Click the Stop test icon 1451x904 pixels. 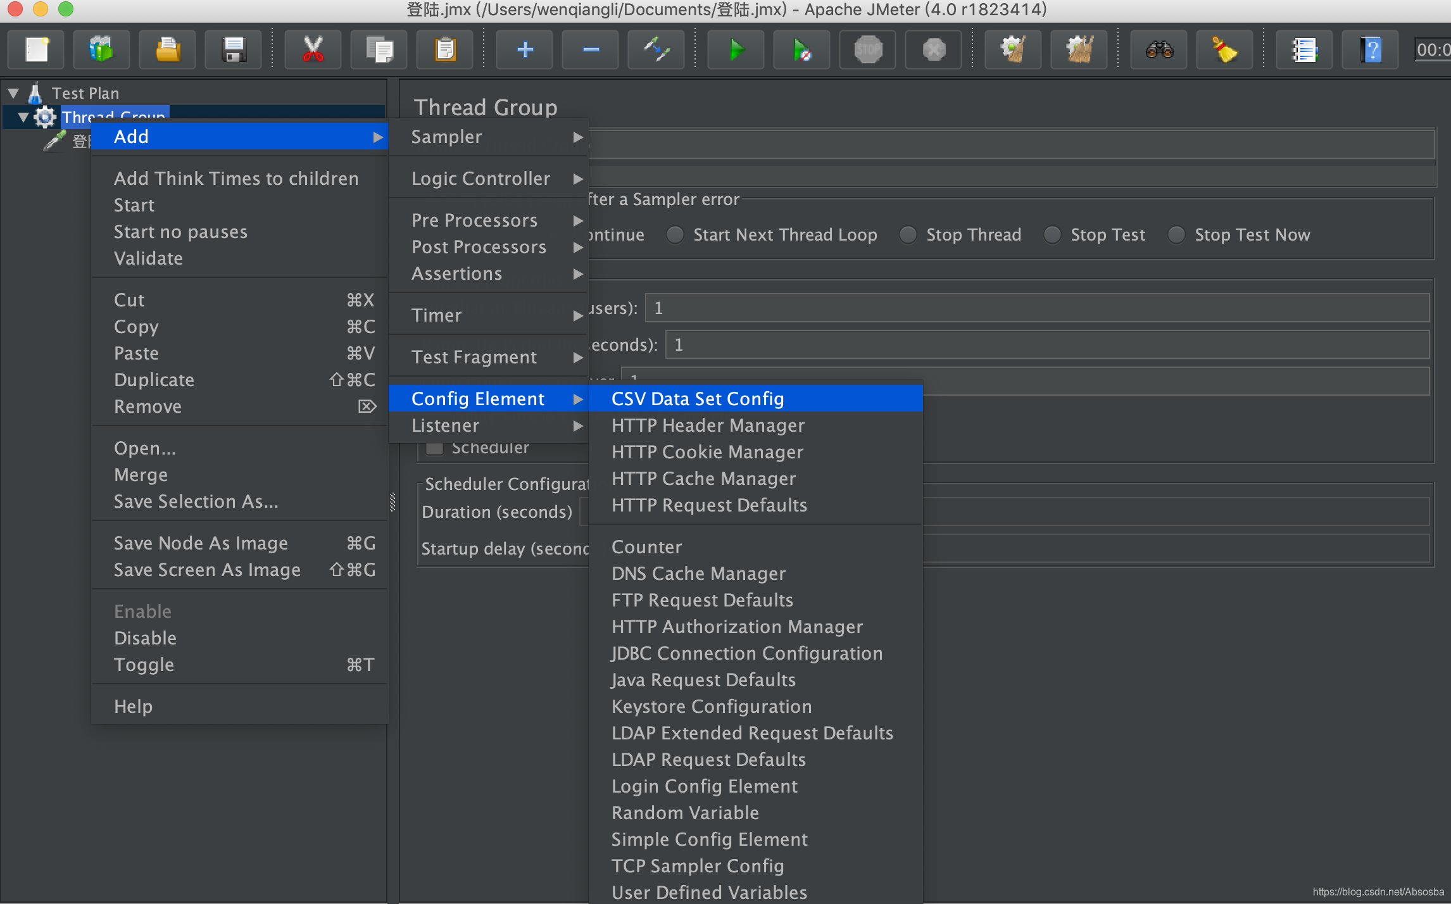868,48
